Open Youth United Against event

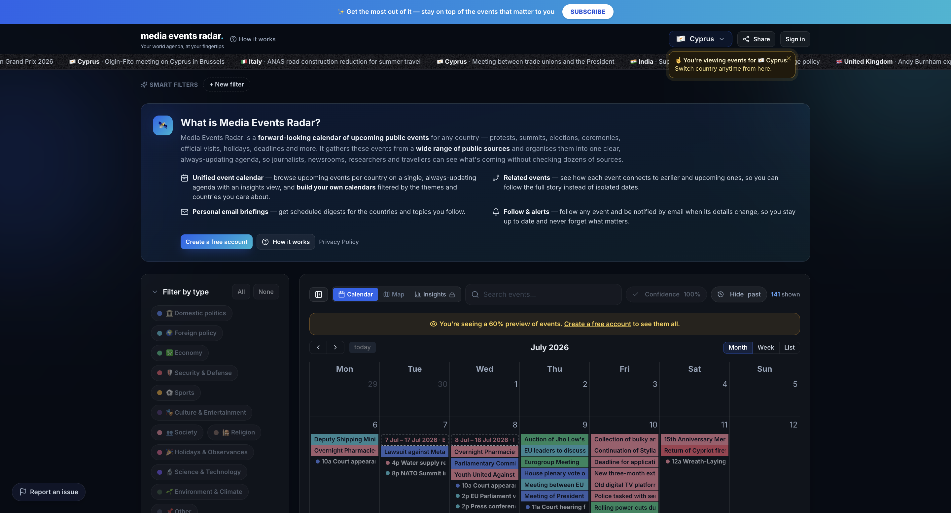coord(484,475)
